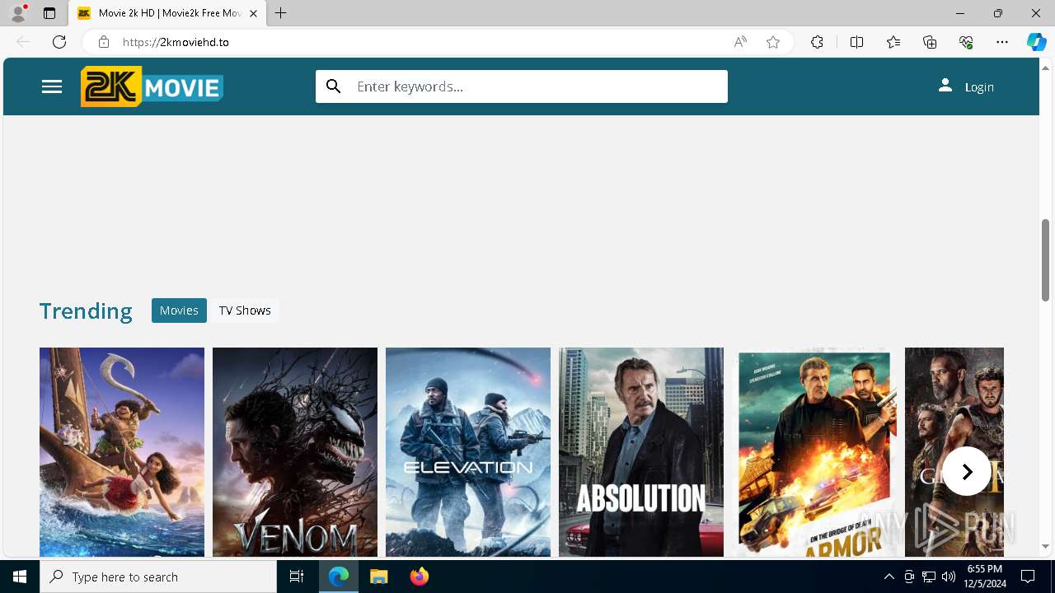Open Read aloud in address bar
The height and width of the screenshot is (593, 1055).
click(740, 42)
